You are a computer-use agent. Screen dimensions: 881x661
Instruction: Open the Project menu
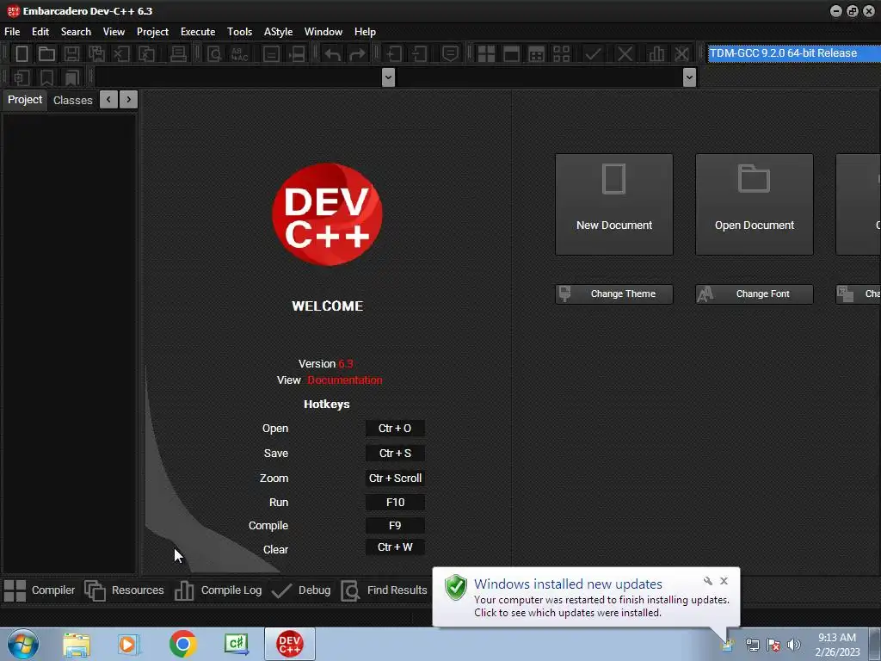click(152, 32)
